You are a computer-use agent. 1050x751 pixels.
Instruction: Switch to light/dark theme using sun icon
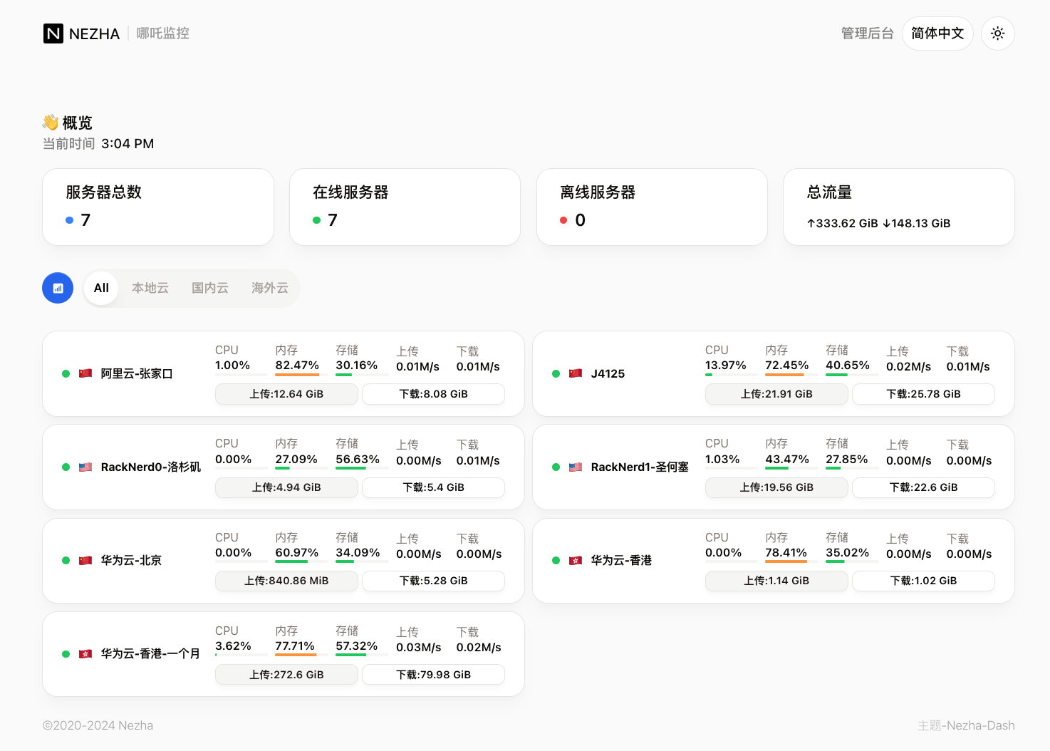click(997, 33)
